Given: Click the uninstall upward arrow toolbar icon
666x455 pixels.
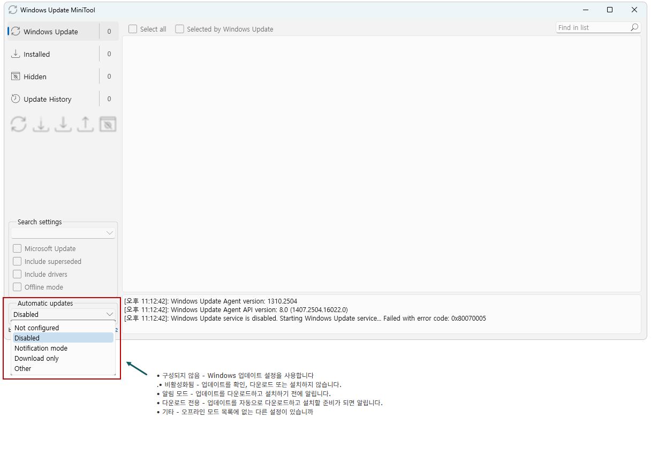Looking at the screenshot, I should point(85,124).
